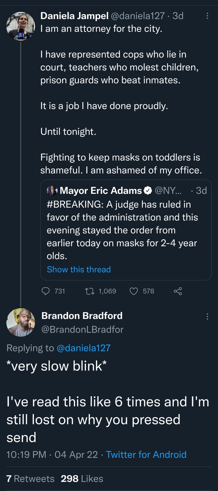Click the share icon on Mayor Adams' tweet
Screen dimensions: 218x491
point(178,291)
